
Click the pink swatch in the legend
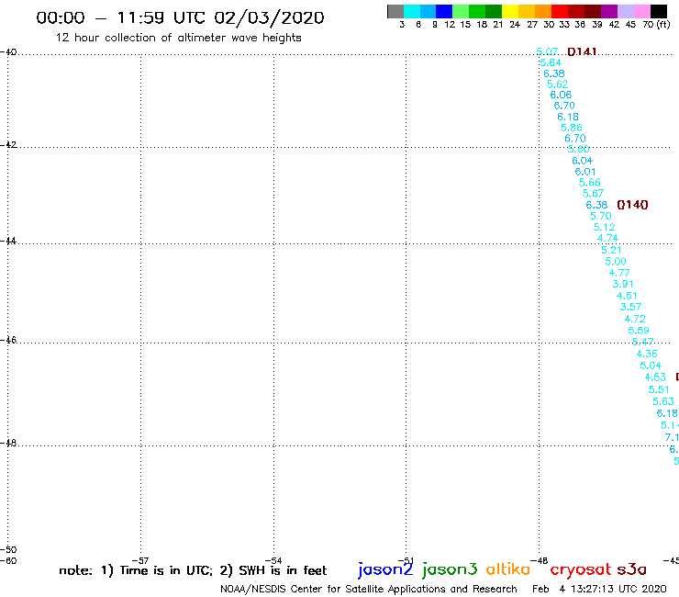coord(641,11)
